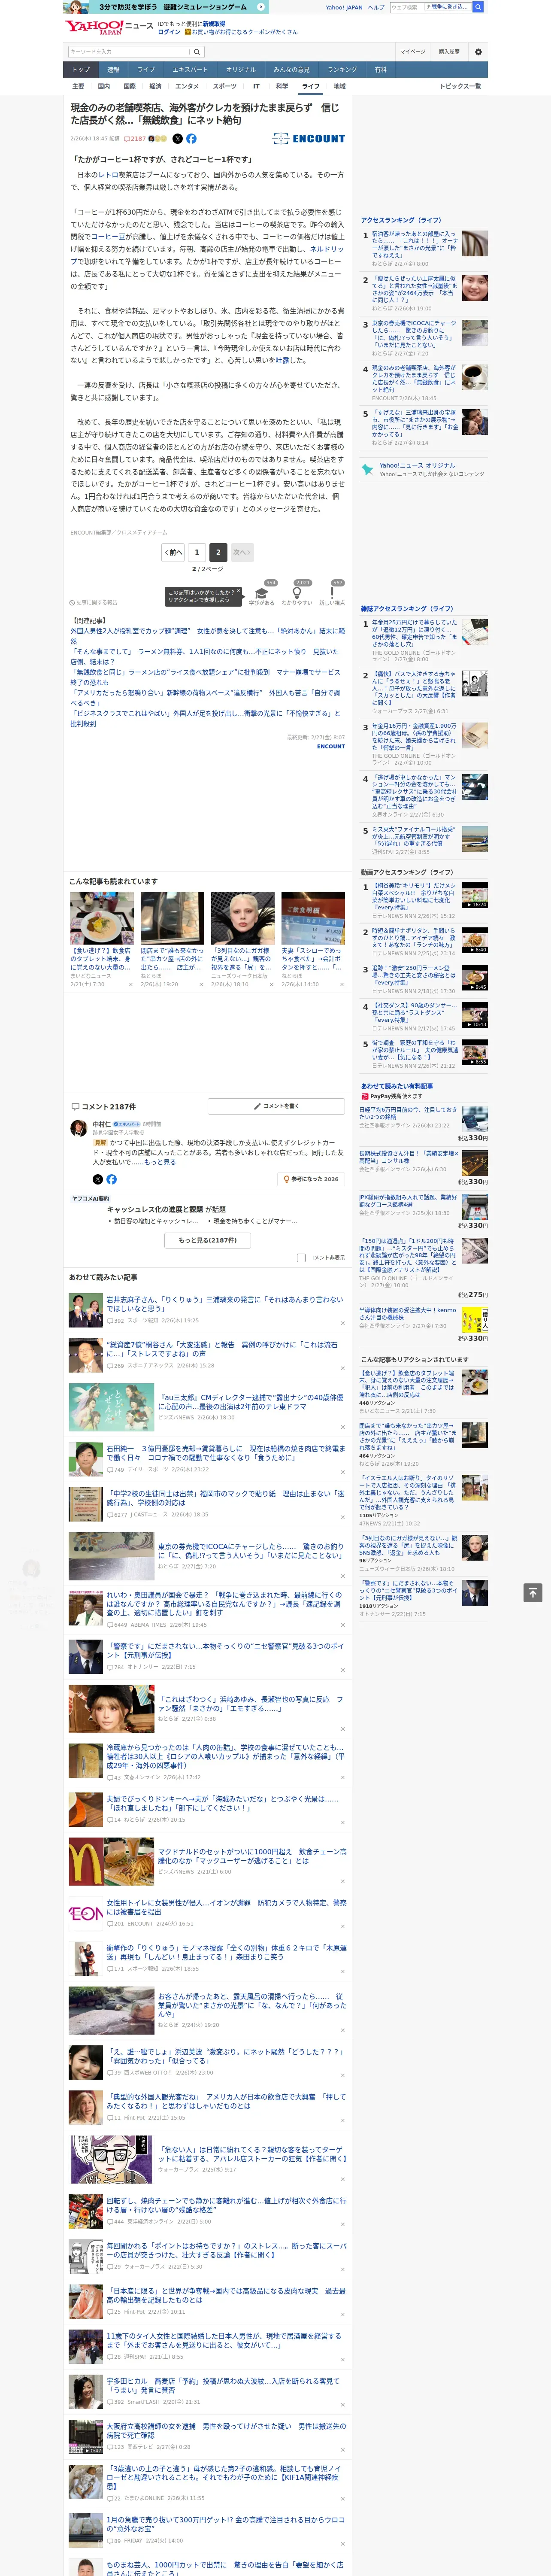Open settings via the gear icon
This screenshot has height=2576, width=551.
(478, 52)
